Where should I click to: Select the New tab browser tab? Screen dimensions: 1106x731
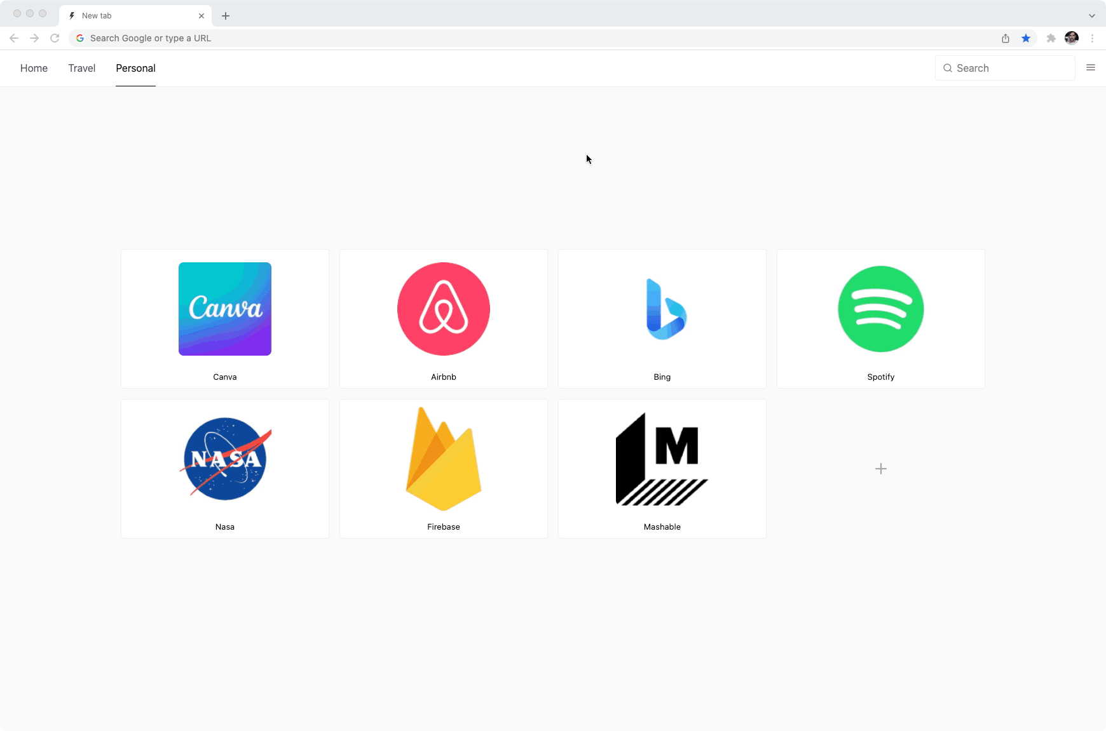(136, 16)
